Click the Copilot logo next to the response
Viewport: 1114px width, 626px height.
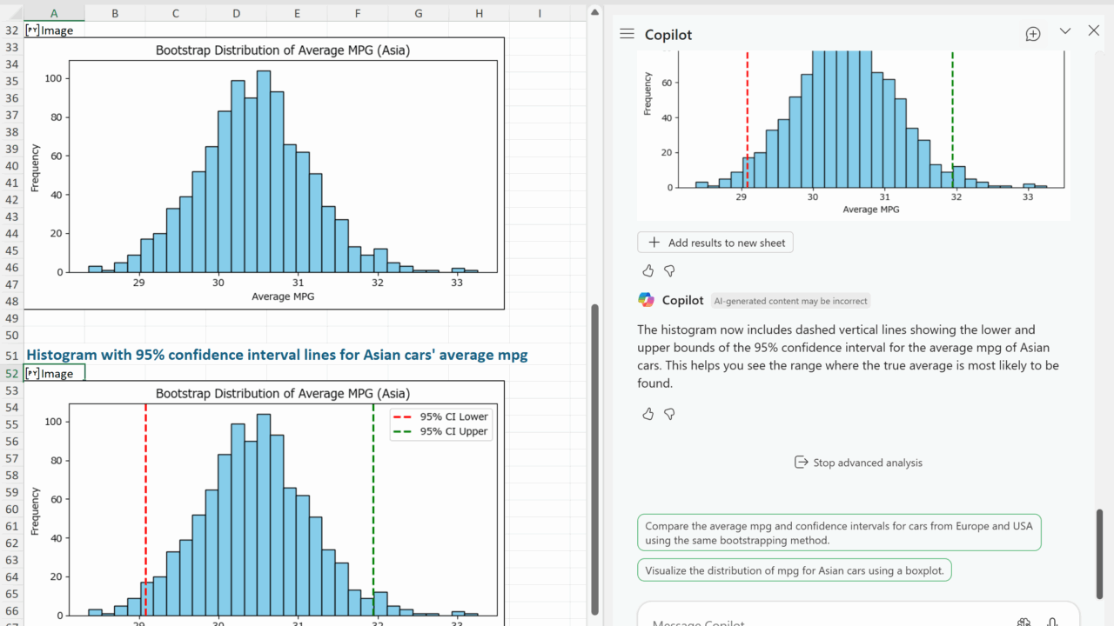(x=646, y=300)
